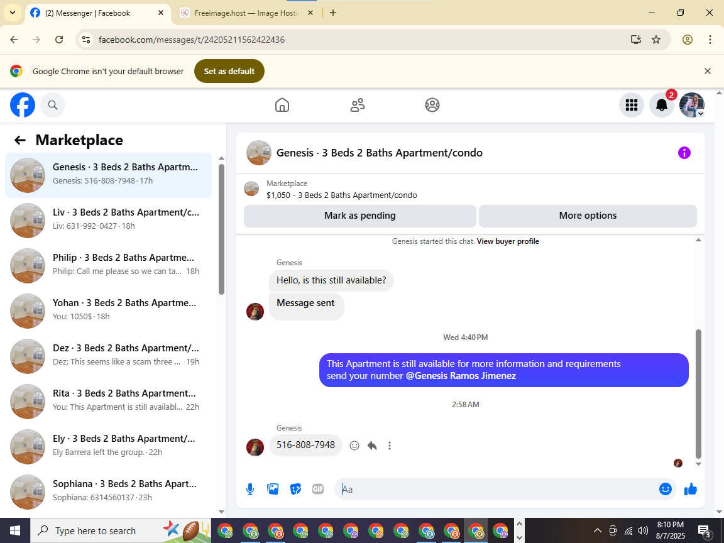Dismiss the default browser infobar

(x=708, y=71)
